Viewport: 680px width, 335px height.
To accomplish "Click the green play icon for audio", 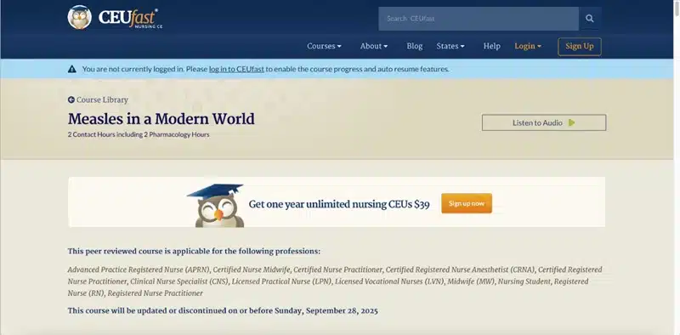I will pyautogui.click(x=571, y=122).
